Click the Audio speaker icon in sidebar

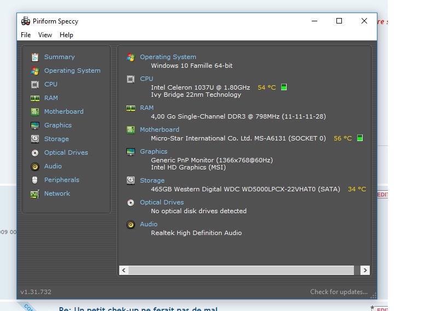(x=35, y=166)
